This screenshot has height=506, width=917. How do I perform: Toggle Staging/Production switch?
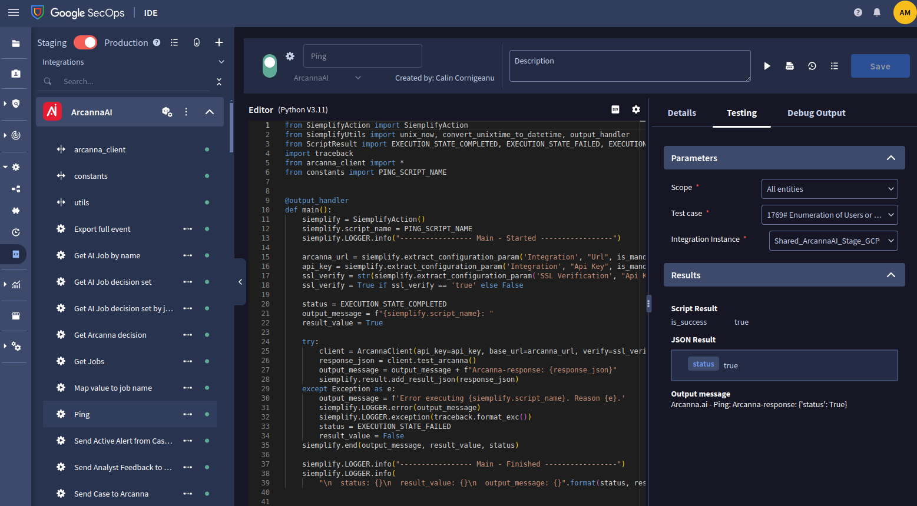85,42
